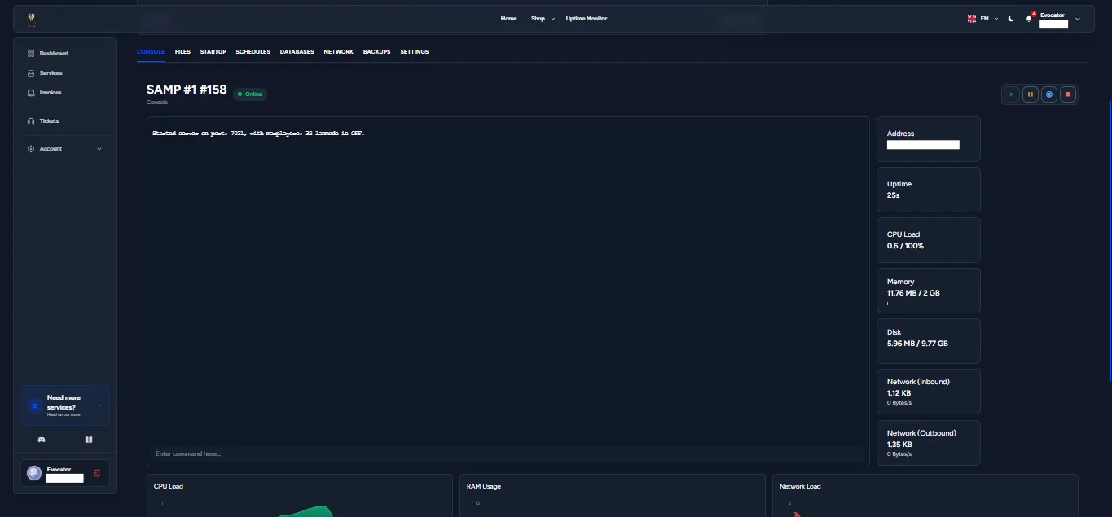Open the notifications bell
Screen dimensions: 1112x517
pos(1029,19)
